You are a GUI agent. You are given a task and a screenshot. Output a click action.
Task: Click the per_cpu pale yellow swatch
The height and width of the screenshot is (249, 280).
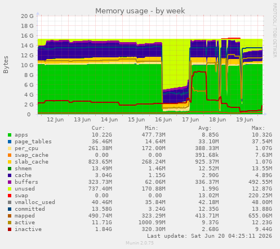[10, 148]
